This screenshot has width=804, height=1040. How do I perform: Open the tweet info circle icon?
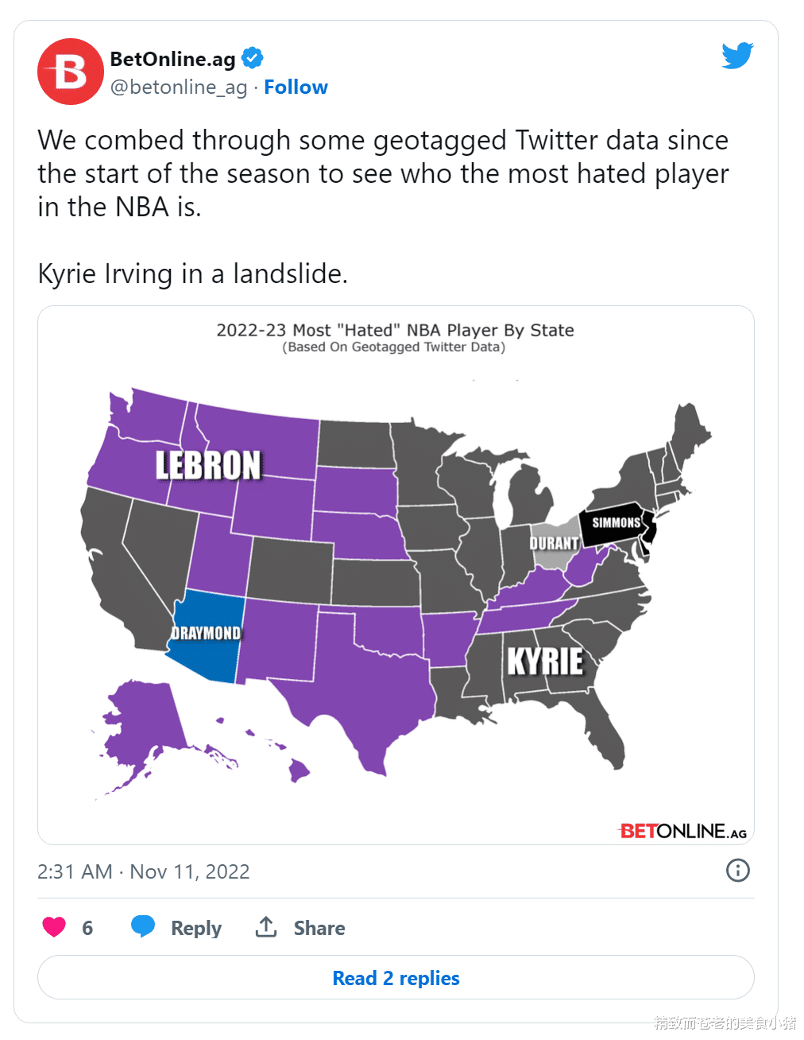pos(738,871)
